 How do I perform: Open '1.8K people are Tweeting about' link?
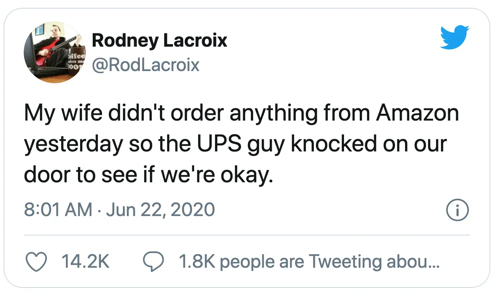coord(309,262)
